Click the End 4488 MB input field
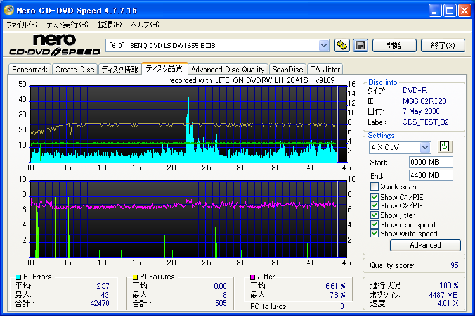The width and height of the screenshot is (475, 316). pyautogui.click(x=431, y=175)
